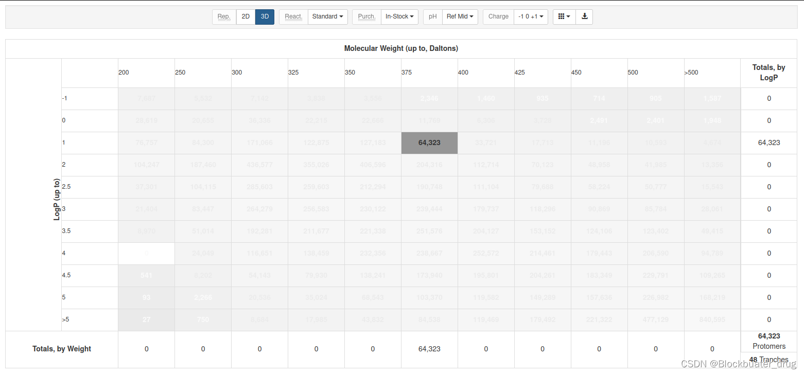Switch representation to 2D

[x=246, y=16]
